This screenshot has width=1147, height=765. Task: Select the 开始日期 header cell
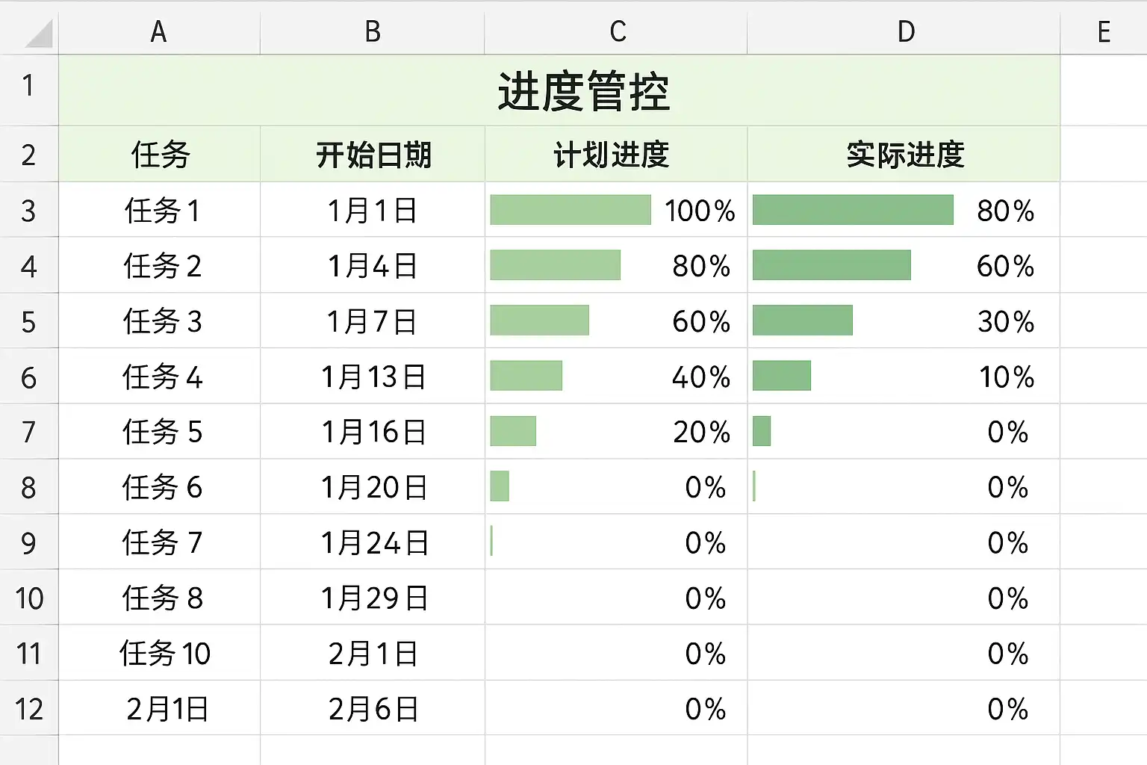click(373, 155)
